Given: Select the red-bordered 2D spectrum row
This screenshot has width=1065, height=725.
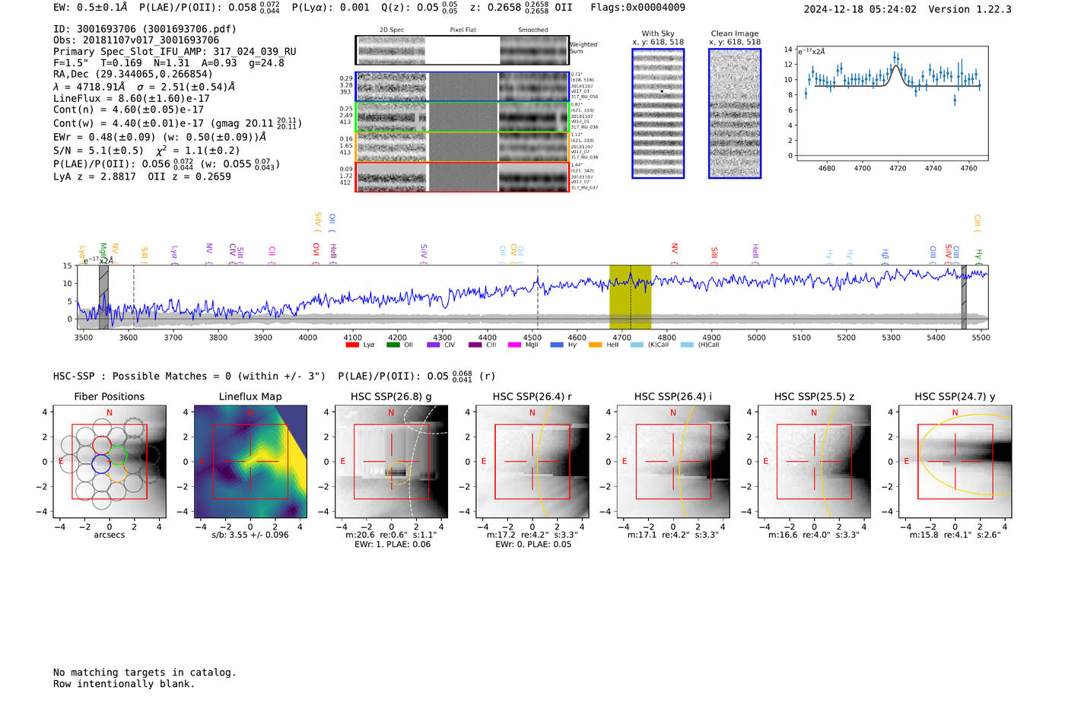Looking at the screenshot, I should (x=463, y=177).
